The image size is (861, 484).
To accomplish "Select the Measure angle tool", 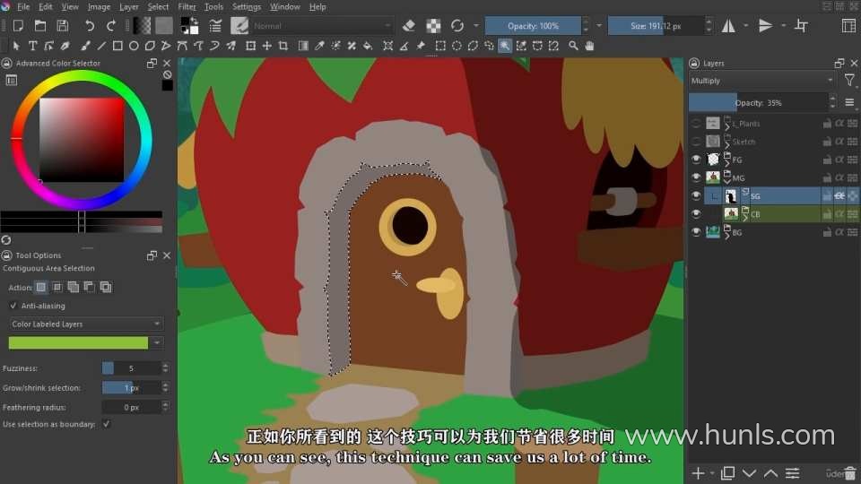I will coord(404,46).
